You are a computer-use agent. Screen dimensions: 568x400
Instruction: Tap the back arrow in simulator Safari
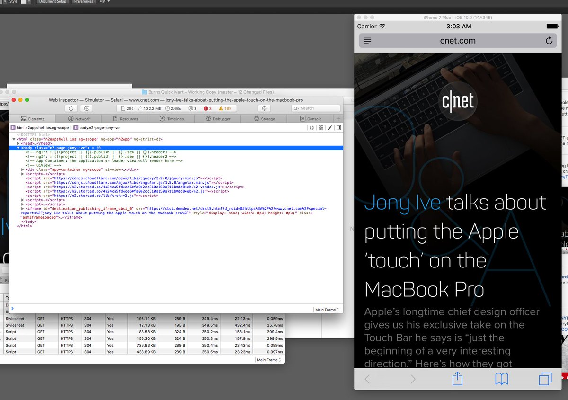point(367,379)
